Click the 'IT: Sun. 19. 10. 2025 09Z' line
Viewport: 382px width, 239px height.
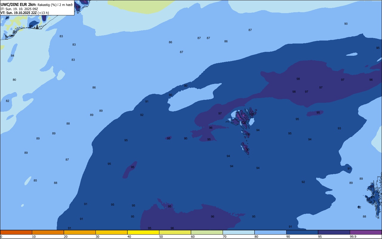pyautogui.click(x=19, y=9)
